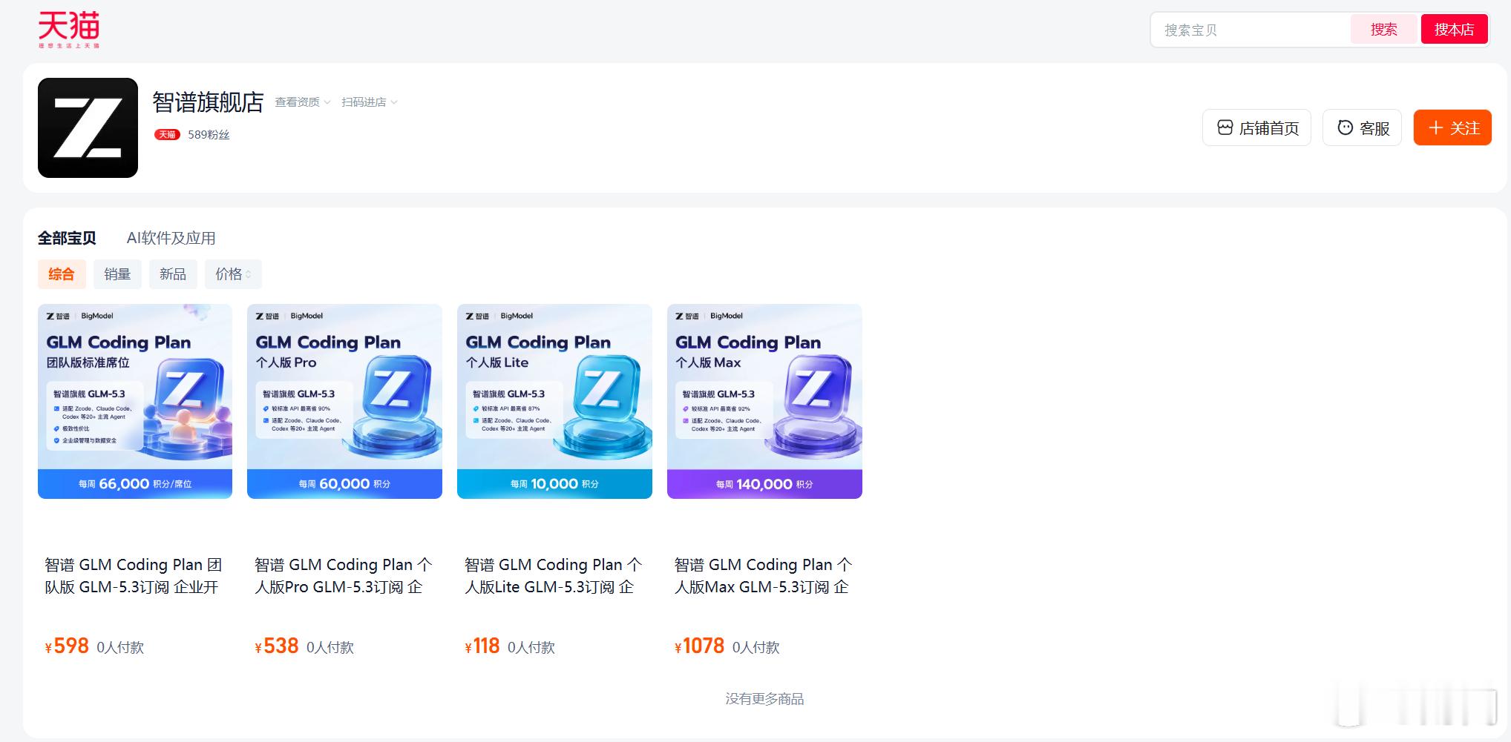Open the 个人版 Pro product thumbnail
Screen dimensions: 1511x742
[x=344, y=401]
